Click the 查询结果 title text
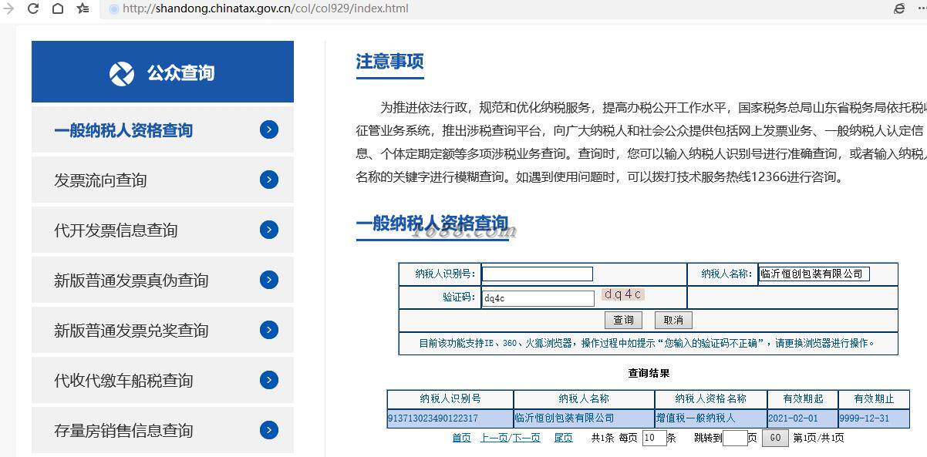 click(649, 373)
